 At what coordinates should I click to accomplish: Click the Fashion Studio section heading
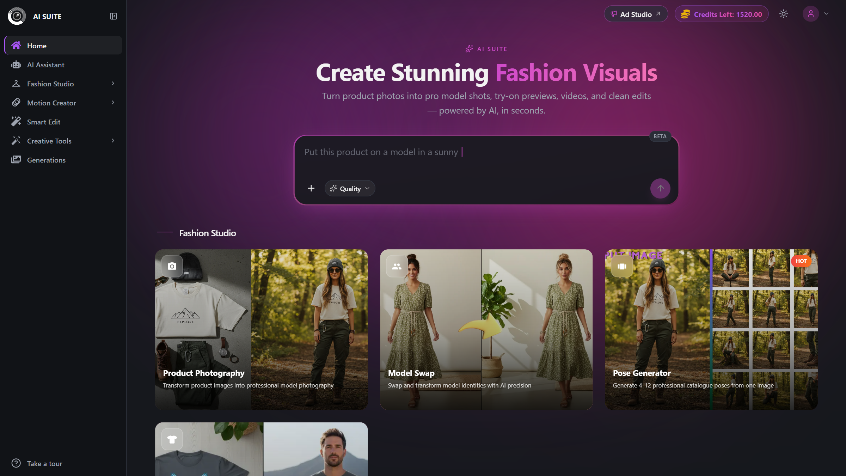click(208, 233)
